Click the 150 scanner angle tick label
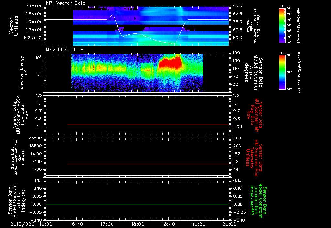The width and height of the screenshot is (331, 228). (x=236, y=61)
